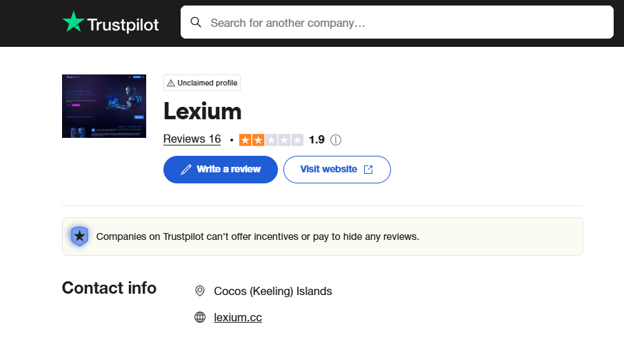The image size is (624, 344).
Task: Click the pencil icon in Write a review
Action: (x=185, y=170)
